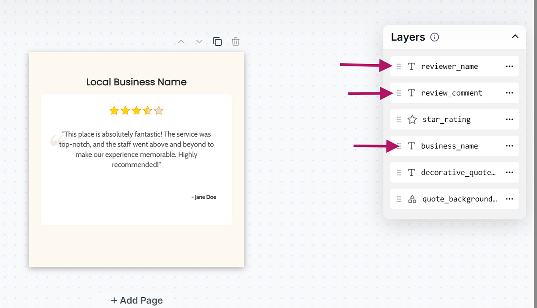Open the star_rating layer options menu
This screenshot has height=308, width=537.
[x=509, y=120]
